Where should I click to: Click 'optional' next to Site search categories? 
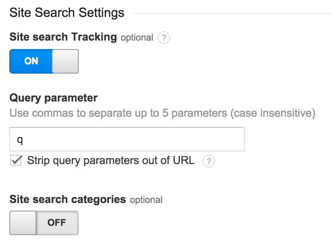[146, 200]
